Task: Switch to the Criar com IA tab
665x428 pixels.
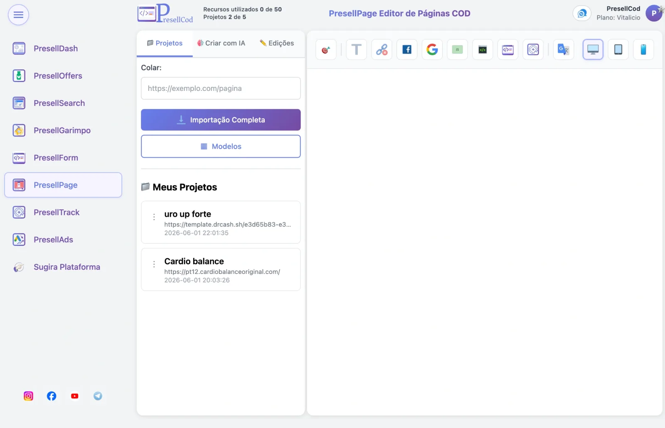Action: point(221,43)
